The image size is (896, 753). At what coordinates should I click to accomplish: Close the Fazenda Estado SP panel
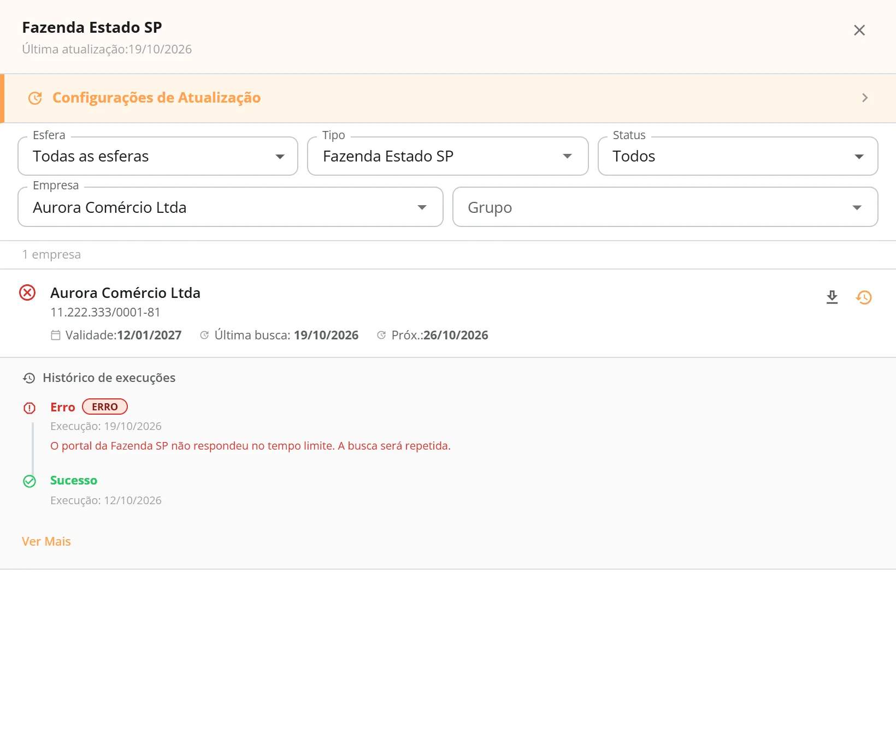(859, 30)
